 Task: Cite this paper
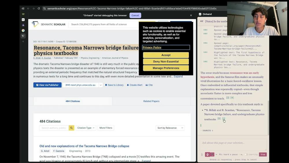coord(149,85)
